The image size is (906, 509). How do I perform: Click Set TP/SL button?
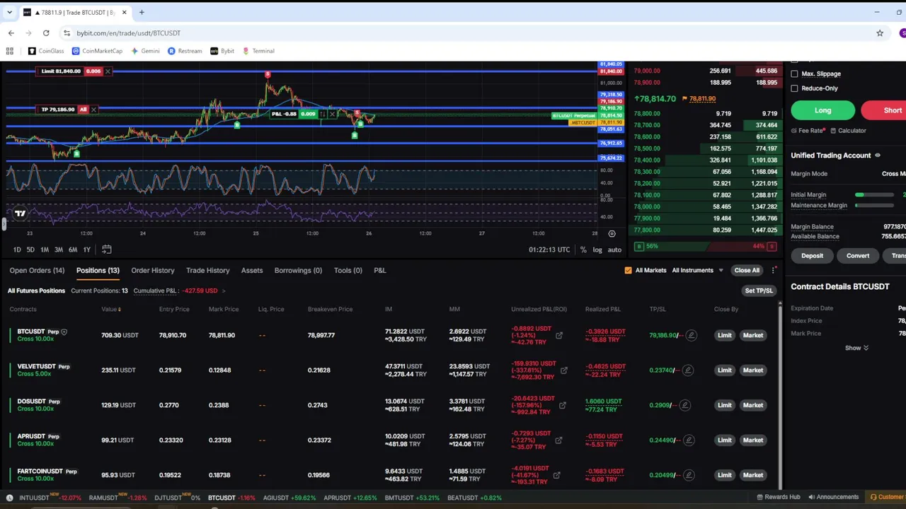click(x=759, y=291)
